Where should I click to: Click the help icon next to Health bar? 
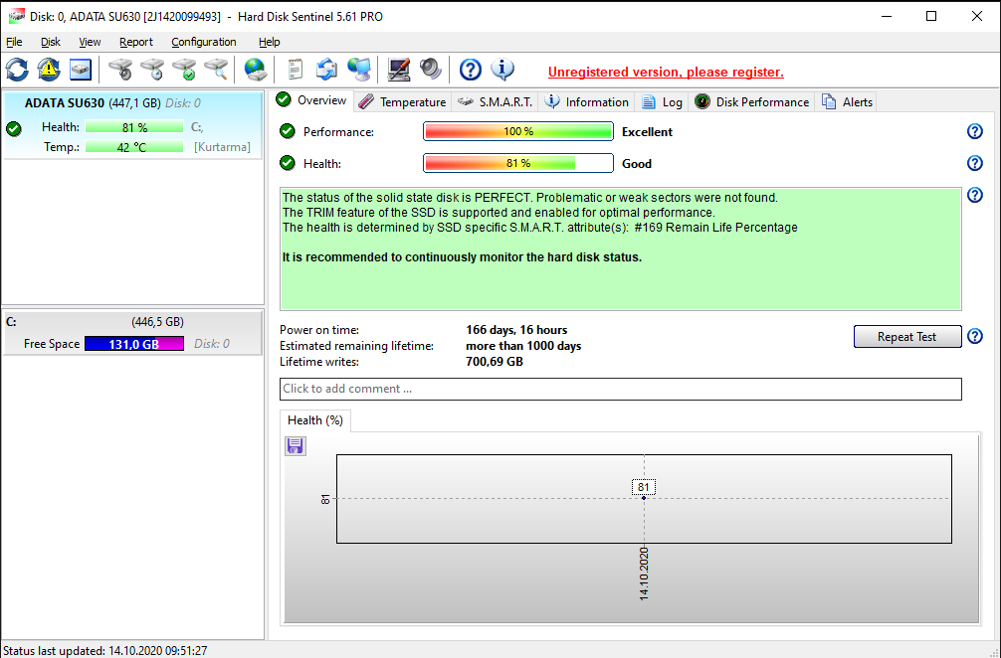pos(975,163)
